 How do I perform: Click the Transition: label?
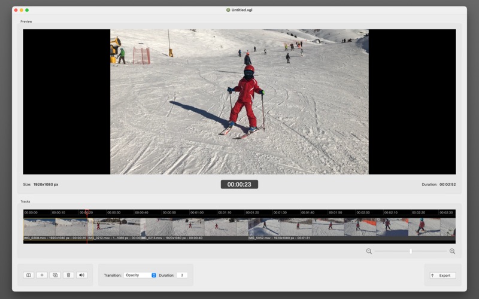click(113, 275)
